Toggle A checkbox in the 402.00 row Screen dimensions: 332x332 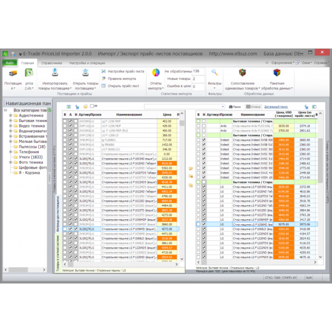70,121
